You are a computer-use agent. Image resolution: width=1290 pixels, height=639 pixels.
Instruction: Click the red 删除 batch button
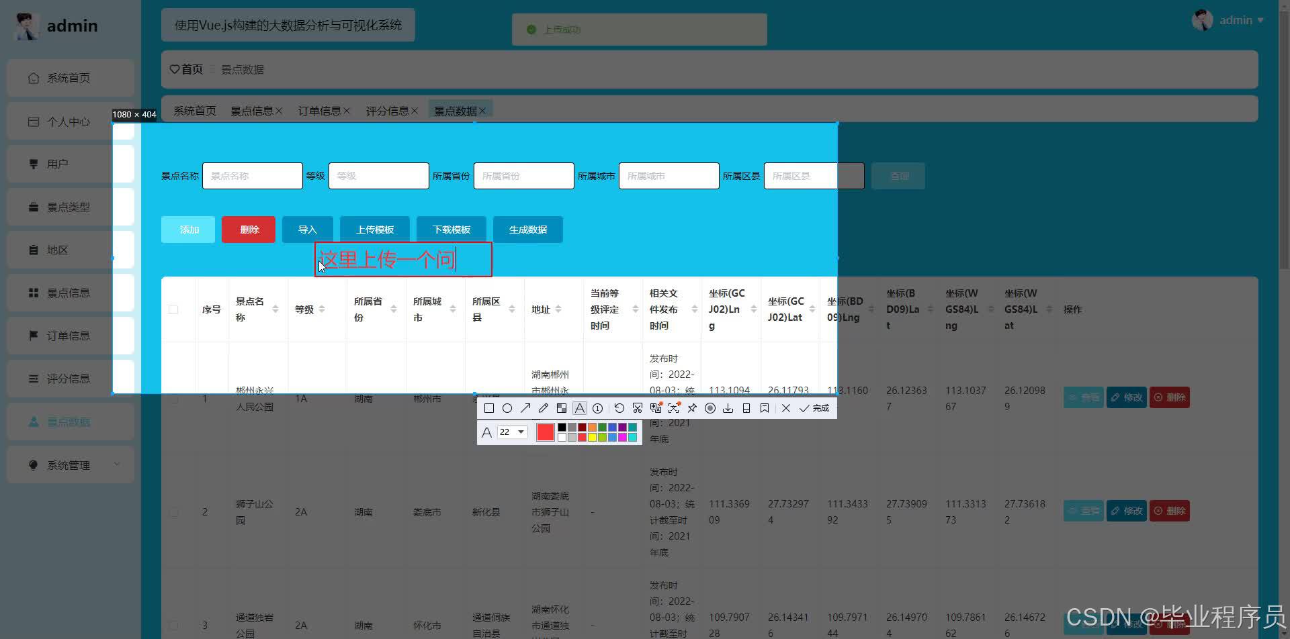249,230
